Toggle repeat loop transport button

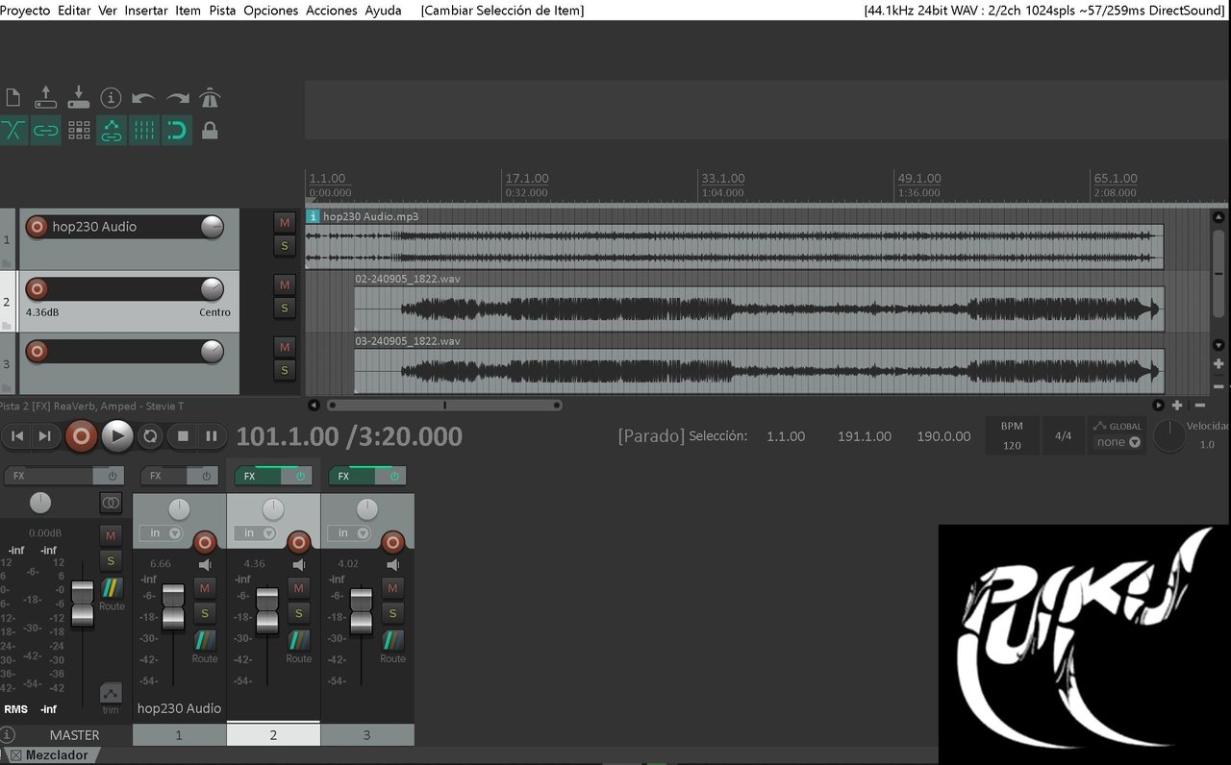150,436
